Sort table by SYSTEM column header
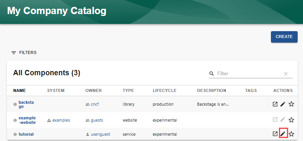The image size is (303, 141). pos(56,90)
